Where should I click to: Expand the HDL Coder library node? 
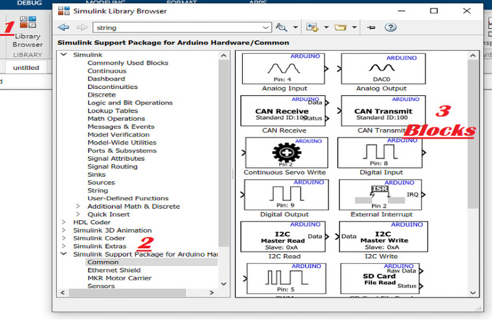coord(64,222)
